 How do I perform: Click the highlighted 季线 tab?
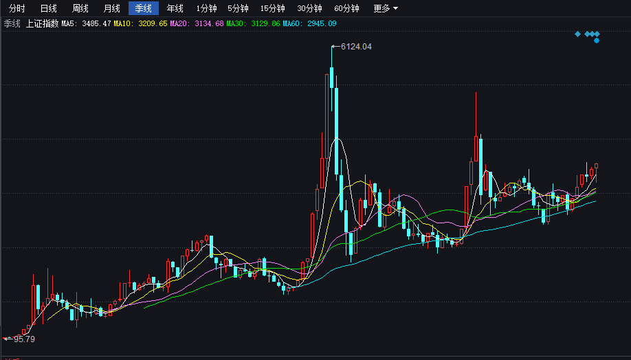[x=143, y=8]
